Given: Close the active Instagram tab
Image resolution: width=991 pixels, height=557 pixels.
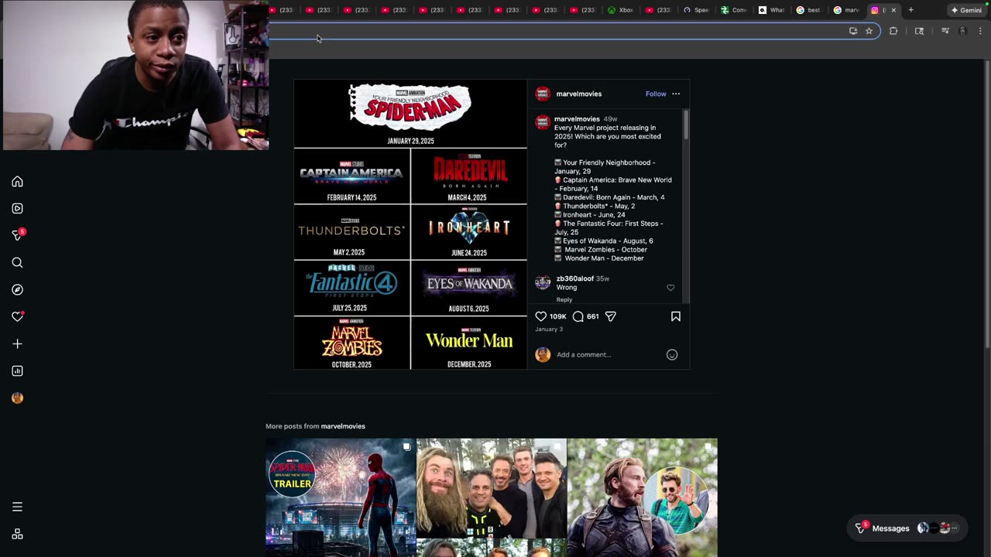Looking at the screenshot, I should pos(893,10).
